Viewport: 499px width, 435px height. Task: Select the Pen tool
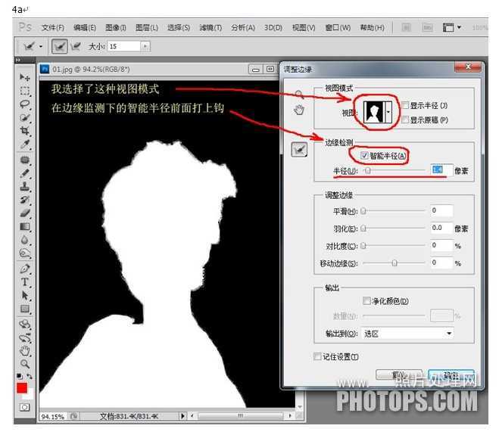point(25,269)
